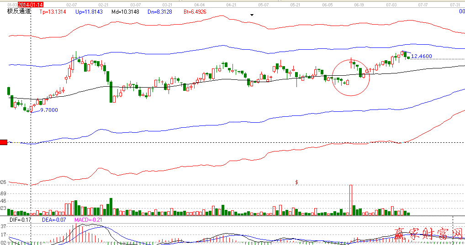Select the 极反通道 indicator name
The height and width of the screenshot is (245, 465).
(x=19, y=10)
